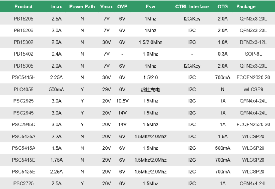This screenshot has height=189, width=275.
Task: Select the PB15402 product name
Action: point(24,54)
